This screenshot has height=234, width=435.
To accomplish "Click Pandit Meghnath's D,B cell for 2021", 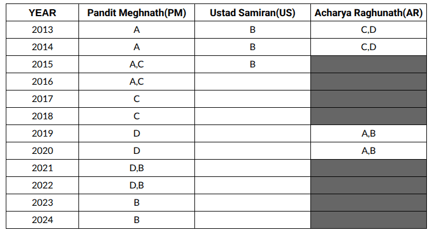I will (136, 168).
